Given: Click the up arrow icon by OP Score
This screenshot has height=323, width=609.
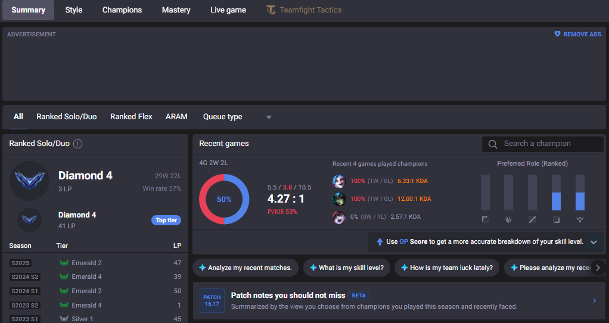Looking at the screenshot, I should (380, 241).
